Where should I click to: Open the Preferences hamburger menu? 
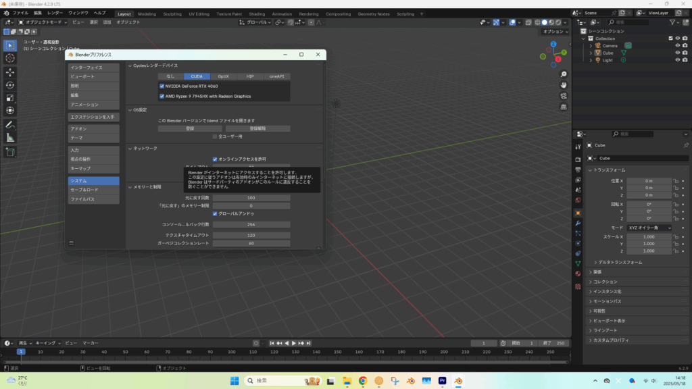72,243
